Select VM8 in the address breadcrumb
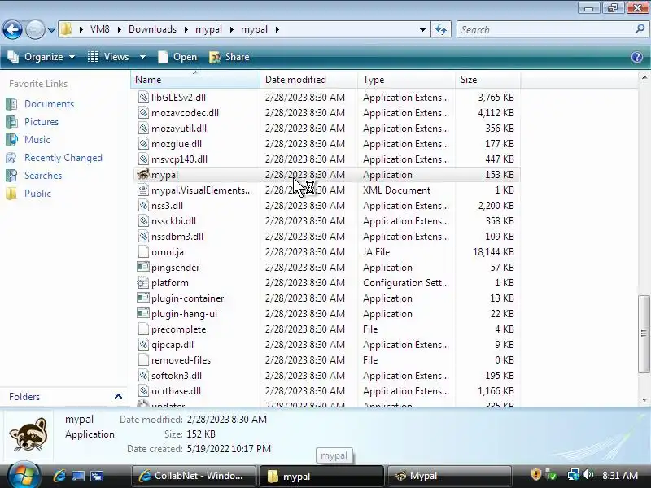The width and height of the screenshot is (651, 488). pos(99,29)
